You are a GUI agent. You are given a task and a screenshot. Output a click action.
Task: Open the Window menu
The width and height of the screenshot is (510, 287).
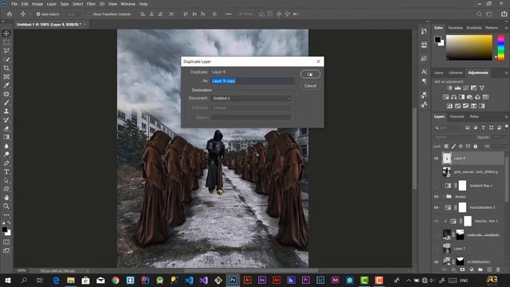pos(127,4)
